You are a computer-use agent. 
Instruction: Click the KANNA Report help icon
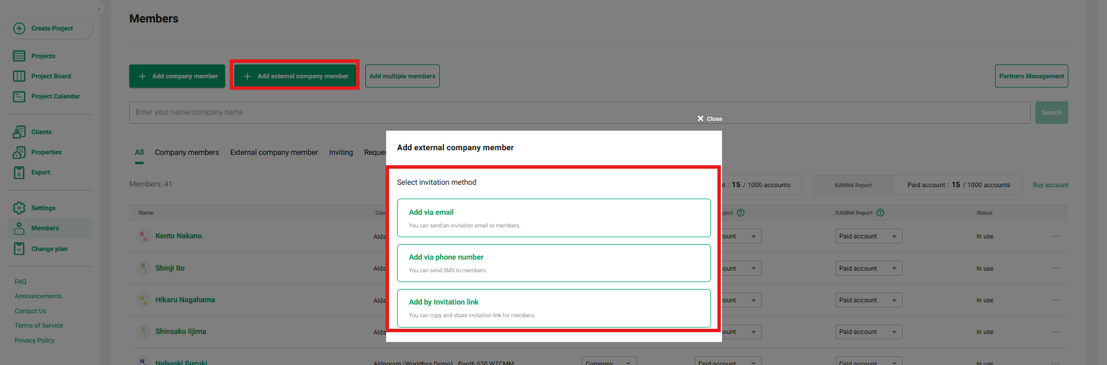880,212
